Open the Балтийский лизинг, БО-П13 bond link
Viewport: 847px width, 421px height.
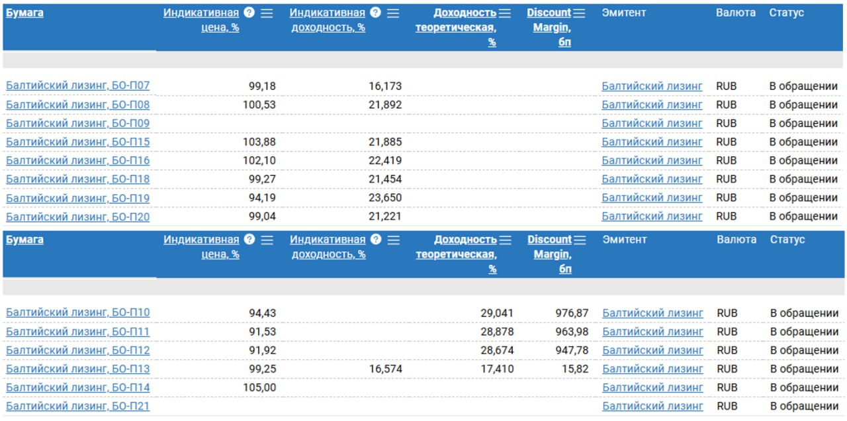point(77,369)
